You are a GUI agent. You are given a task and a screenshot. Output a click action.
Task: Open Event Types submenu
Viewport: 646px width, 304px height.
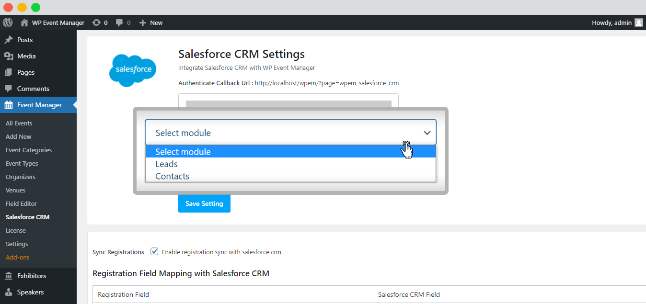click(x=22, y=163)
